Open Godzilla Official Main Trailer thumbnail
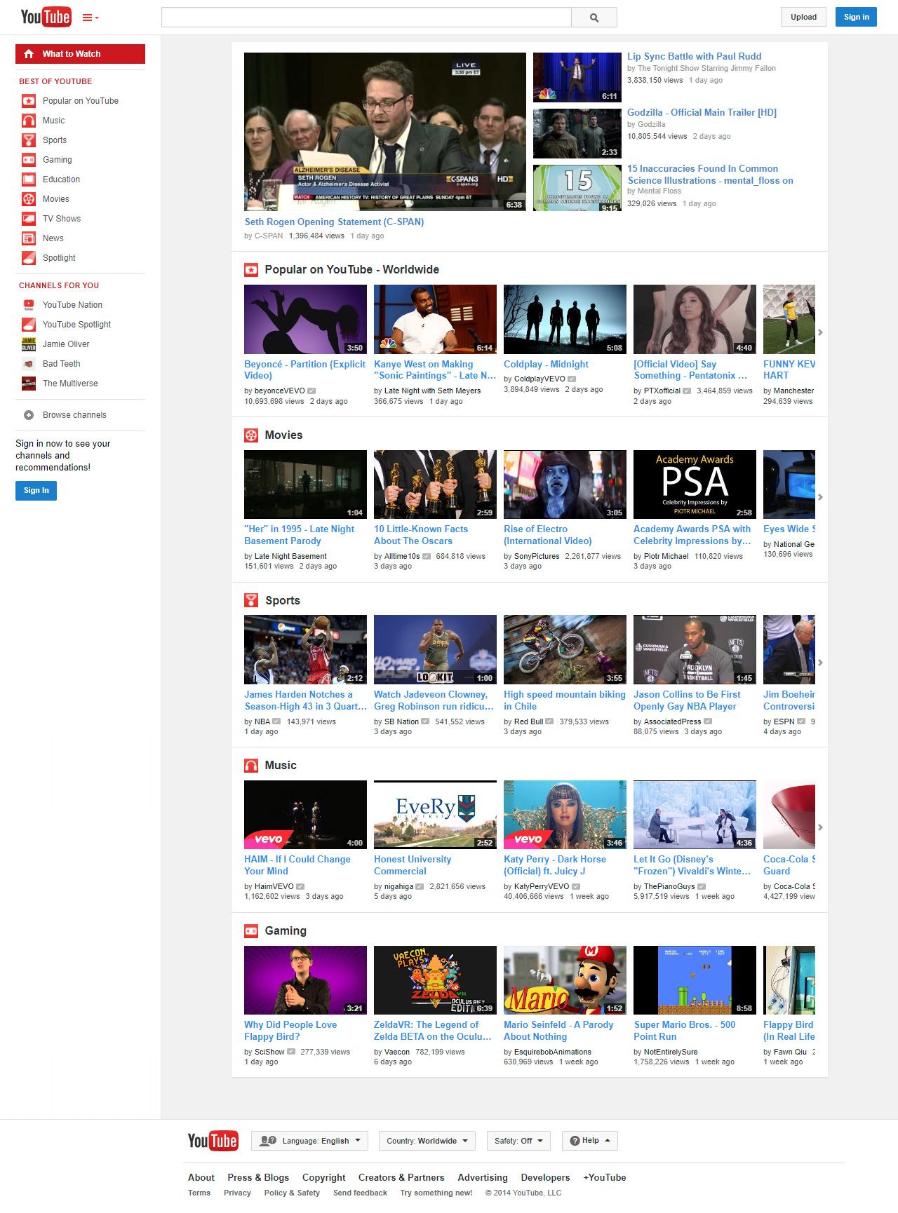Screen dimensions: 898x1213 click(x=577, y=133)
